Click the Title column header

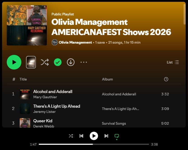coord(23,79)
